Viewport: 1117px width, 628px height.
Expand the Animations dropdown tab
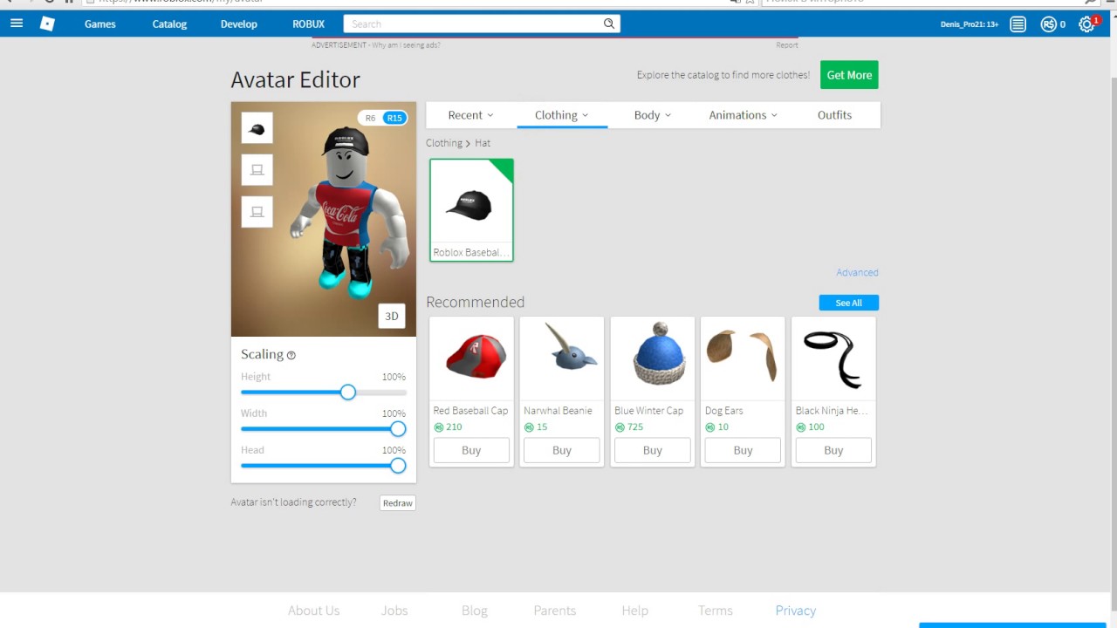coord(743,115)
